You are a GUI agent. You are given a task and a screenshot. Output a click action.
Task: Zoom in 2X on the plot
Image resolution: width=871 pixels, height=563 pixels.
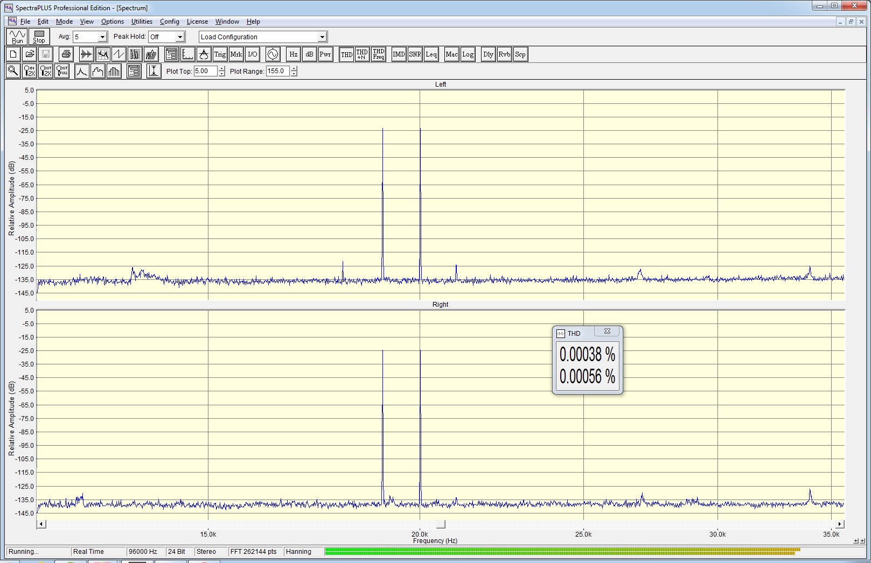pyautogui.click(x=30, y=71)
